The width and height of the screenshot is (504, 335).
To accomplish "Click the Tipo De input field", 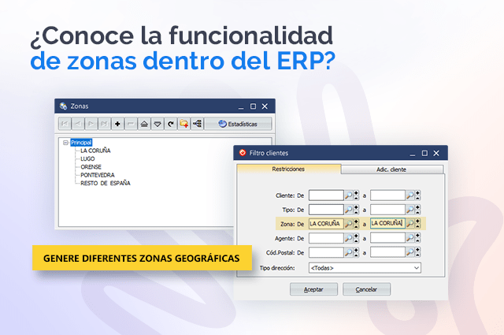I will [x=325, y=209].
